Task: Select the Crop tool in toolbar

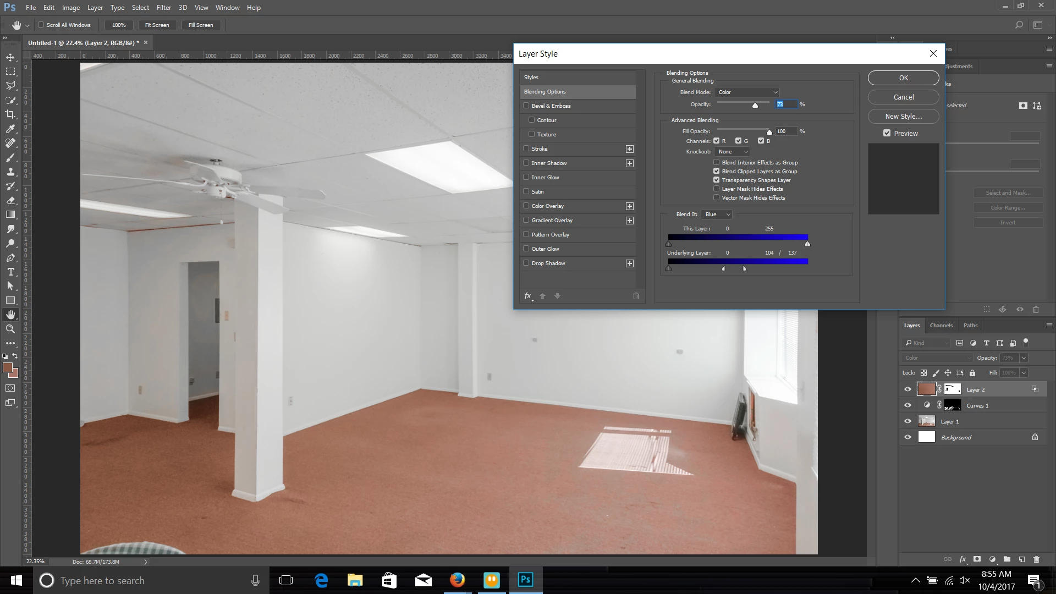Action: point(10,114)
